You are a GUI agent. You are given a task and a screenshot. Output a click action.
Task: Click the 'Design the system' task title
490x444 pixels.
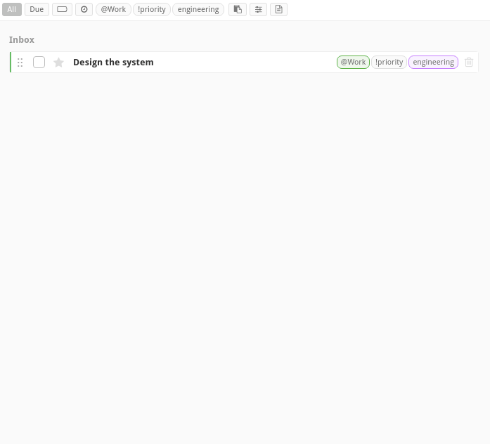pos(113,63)
